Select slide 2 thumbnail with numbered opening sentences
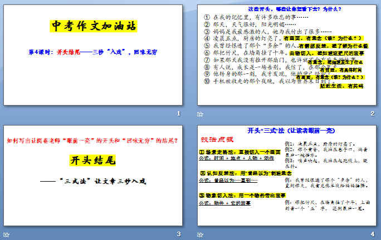381x240 pixels. tap(286, 55)
